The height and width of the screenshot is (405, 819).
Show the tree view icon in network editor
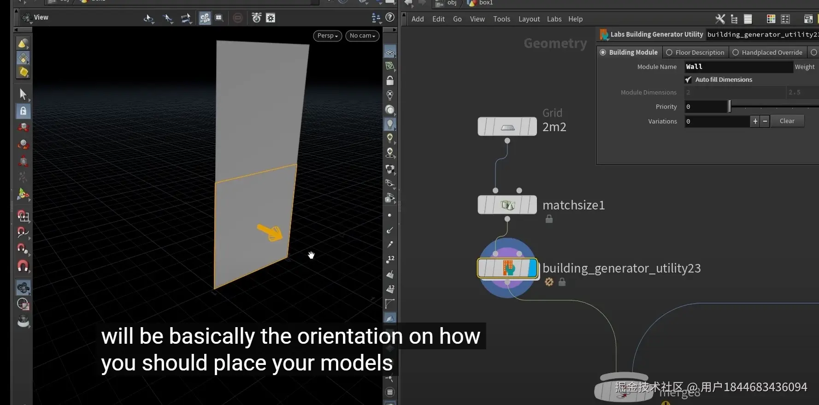coord(734,19)
